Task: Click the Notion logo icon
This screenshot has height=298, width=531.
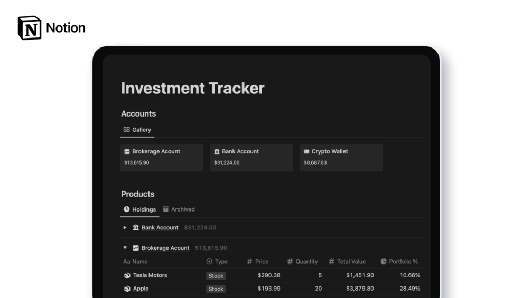Action: point(29,28)
